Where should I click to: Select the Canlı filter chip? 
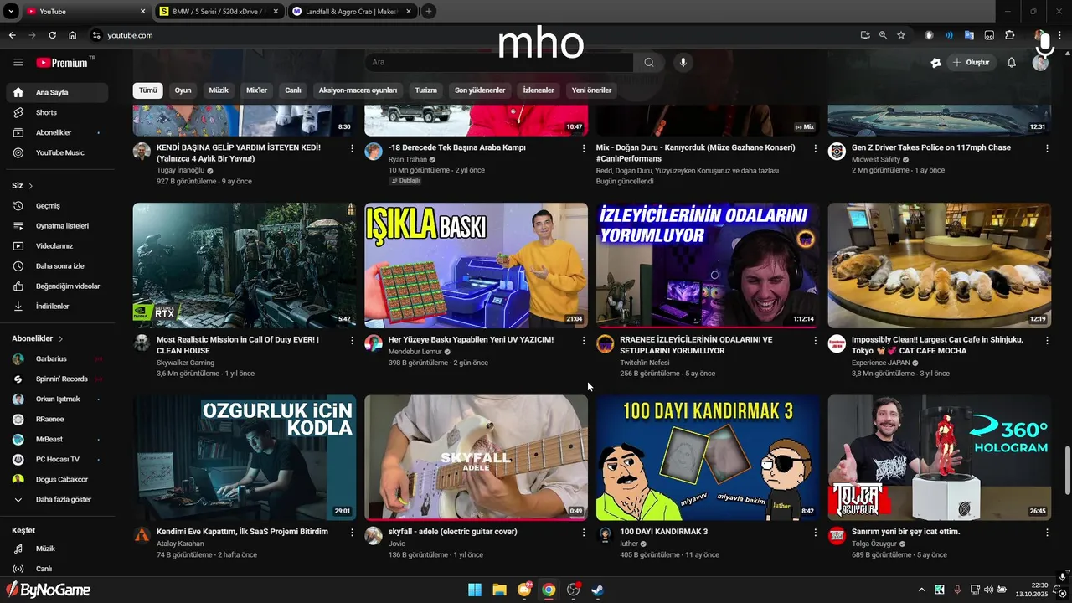[x=293, y=90]
